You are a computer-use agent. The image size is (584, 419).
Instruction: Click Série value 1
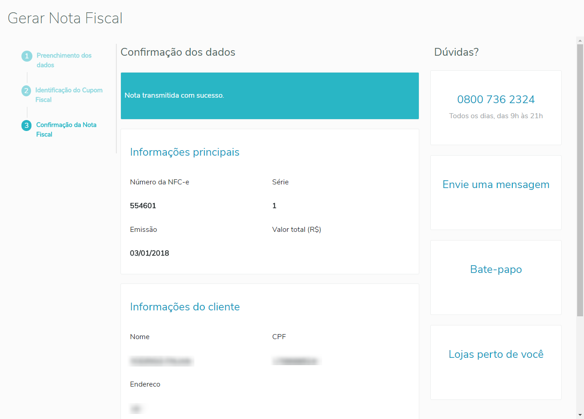274,206
